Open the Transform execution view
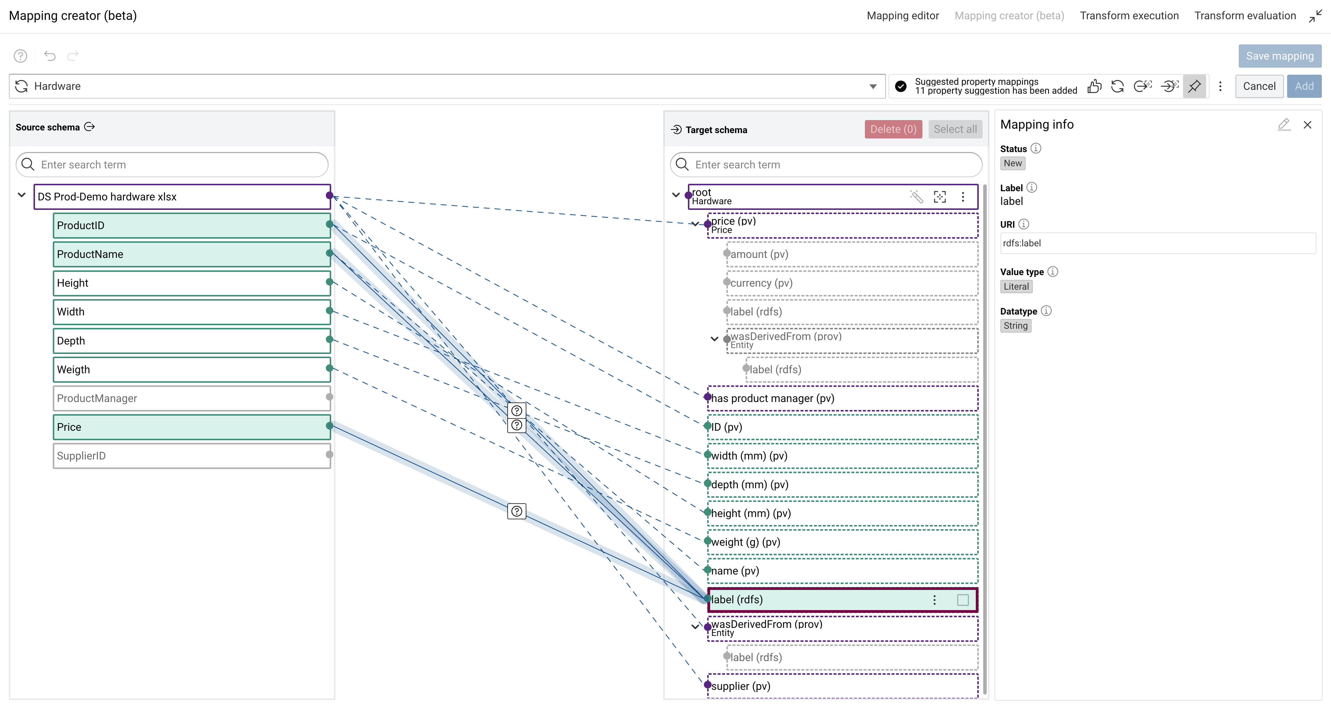The height and width of the screenshot is (710, 1331). coord(1129,15)
